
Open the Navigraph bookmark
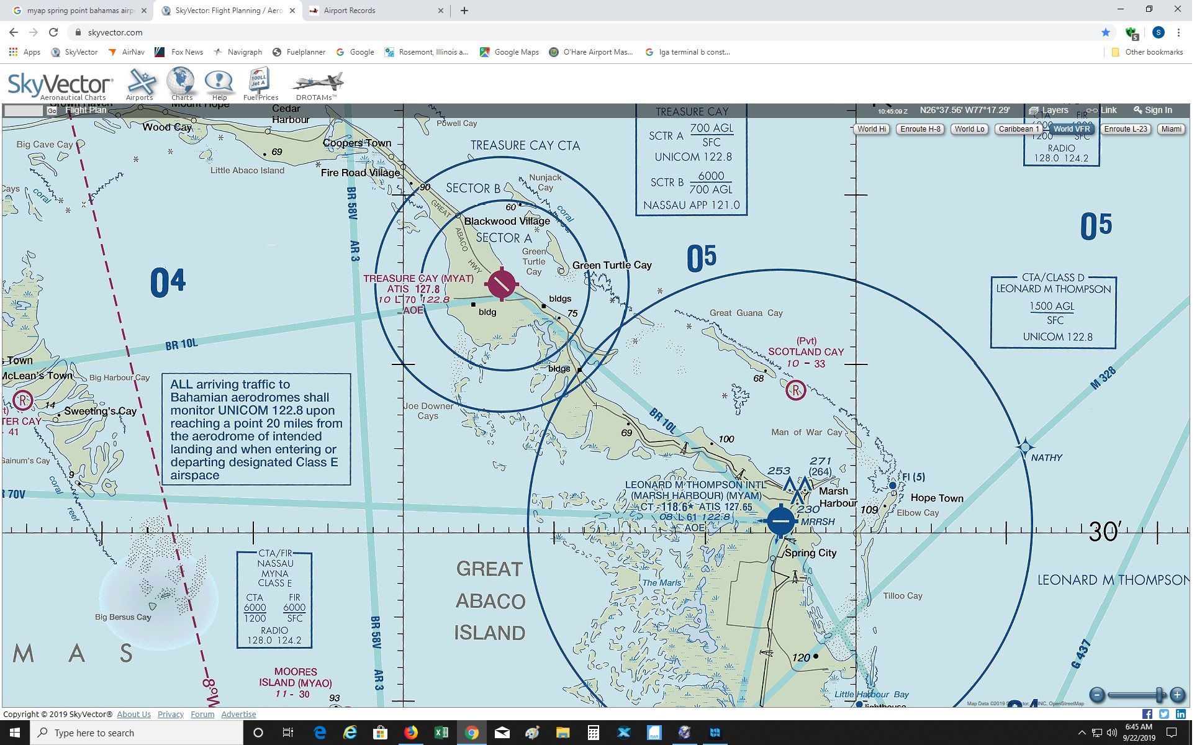tap(237, 52)
